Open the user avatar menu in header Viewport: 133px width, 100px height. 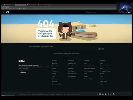[x=129, y=12]
